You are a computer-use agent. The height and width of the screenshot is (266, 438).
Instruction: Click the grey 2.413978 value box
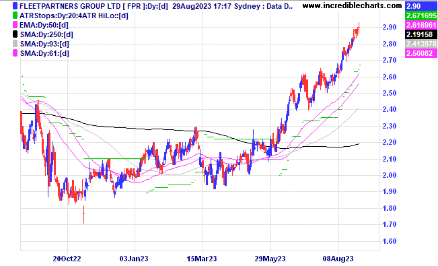click(421, 44)
